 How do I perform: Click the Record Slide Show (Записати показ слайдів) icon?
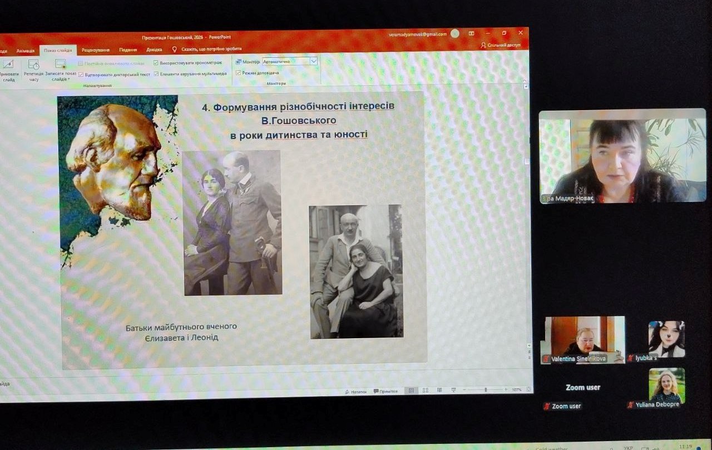pos(61,65)
